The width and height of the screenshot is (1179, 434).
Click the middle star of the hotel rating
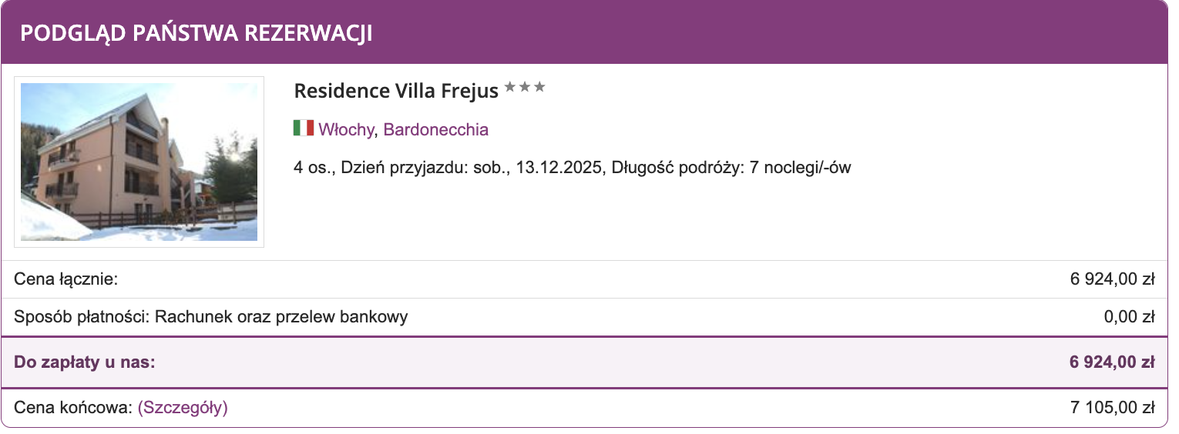tap(525, 88)
